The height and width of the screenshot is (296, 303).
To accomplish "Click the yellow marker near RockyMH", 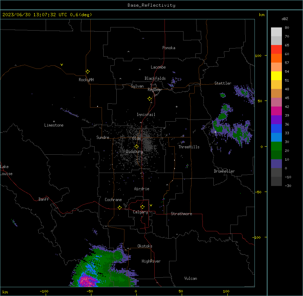I will pyautogui.click(x=88, y=71).
